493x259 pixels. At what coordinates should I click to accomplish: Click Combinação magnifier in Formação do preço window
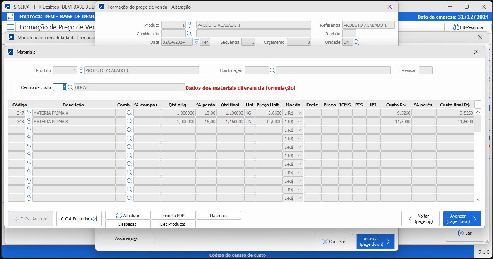pos(189,34)
